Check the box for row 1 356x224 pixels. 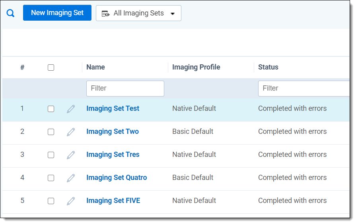click(51, 109)
